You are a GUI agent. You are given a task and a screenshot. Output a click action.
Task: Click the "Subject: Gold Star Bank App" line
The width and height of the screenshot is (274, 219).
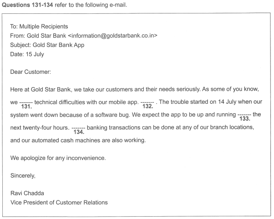tap(47, 45)
